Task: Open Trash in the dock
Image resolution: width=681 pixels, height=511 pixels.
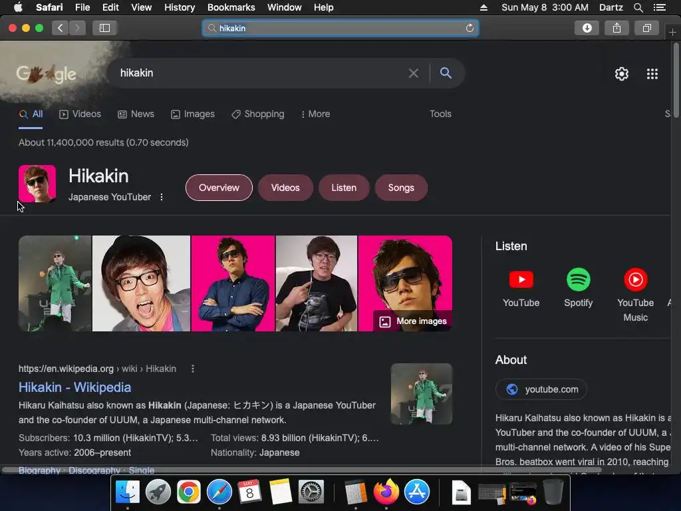Action: tap(553, 492)
